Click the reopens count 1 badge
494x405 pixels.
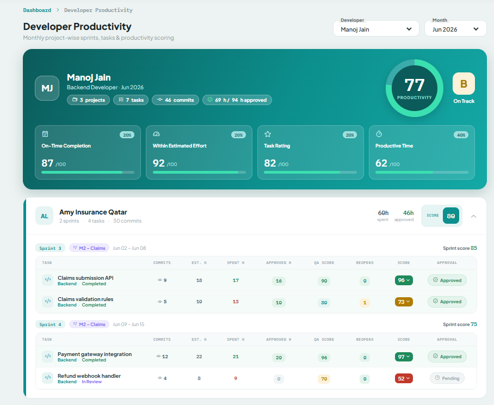(365, 303)
